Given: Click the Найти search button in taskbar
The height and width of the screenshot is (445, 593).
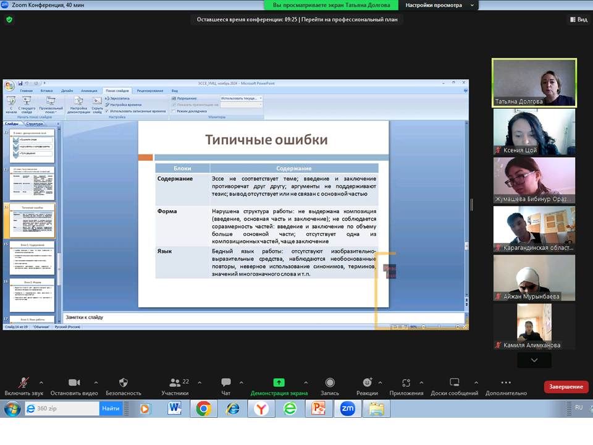Looking at the screenshot, I should coord(111,409).
